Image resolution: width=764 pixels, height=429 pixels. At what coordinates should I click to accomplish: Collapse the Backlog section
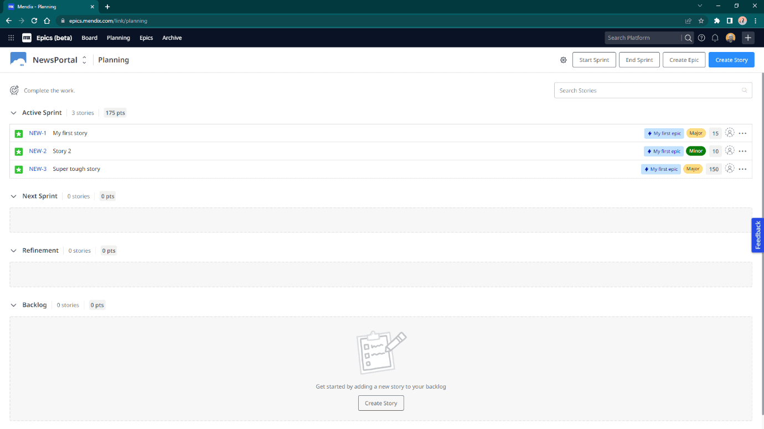click(x=13, y=305)
